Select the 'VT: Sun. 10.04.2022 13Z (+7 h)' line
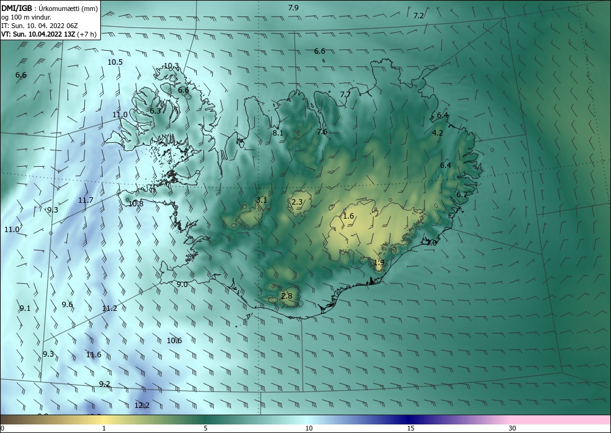The image size is (611, 433). click(50, 34)
